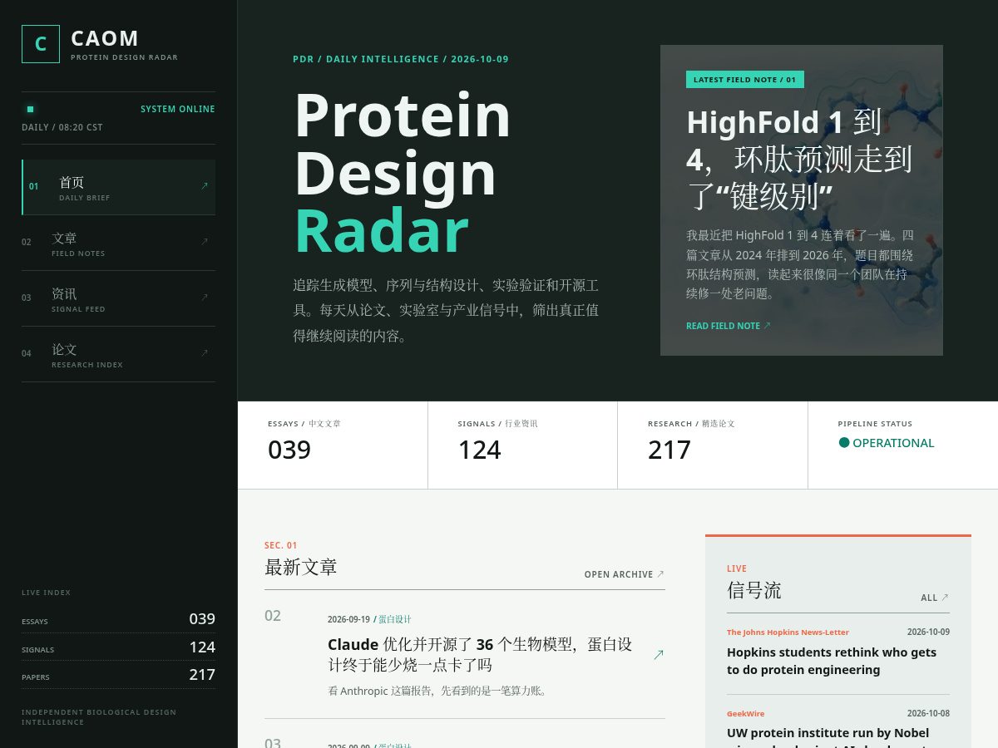Click the SIGNALS 124 stat card
This screenshot has height=748, width=998.
point(523,445)
